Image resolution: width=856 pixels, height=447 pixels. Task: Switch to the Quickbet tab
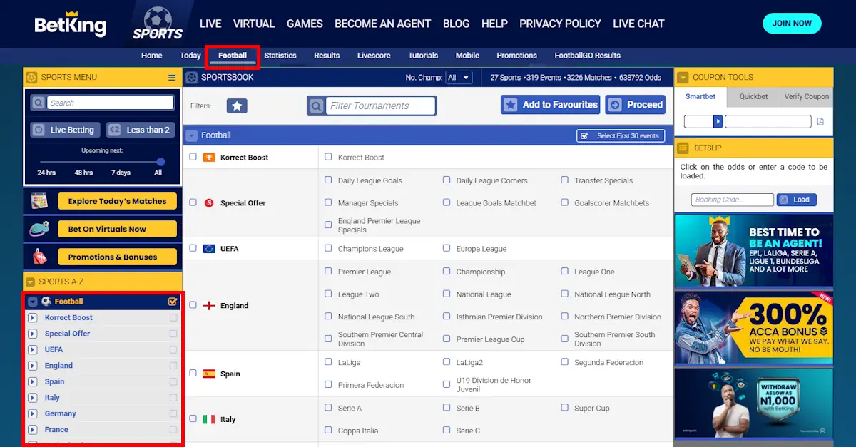(x=753, y=97)
